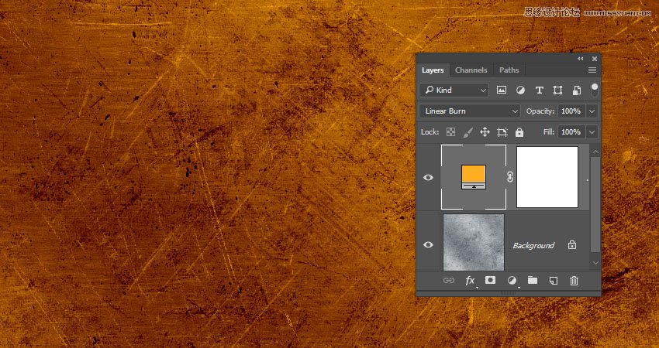Hide the Background layer
Image resolution: width=659 pixels, height=348 pixels.
tap(428, 244)
